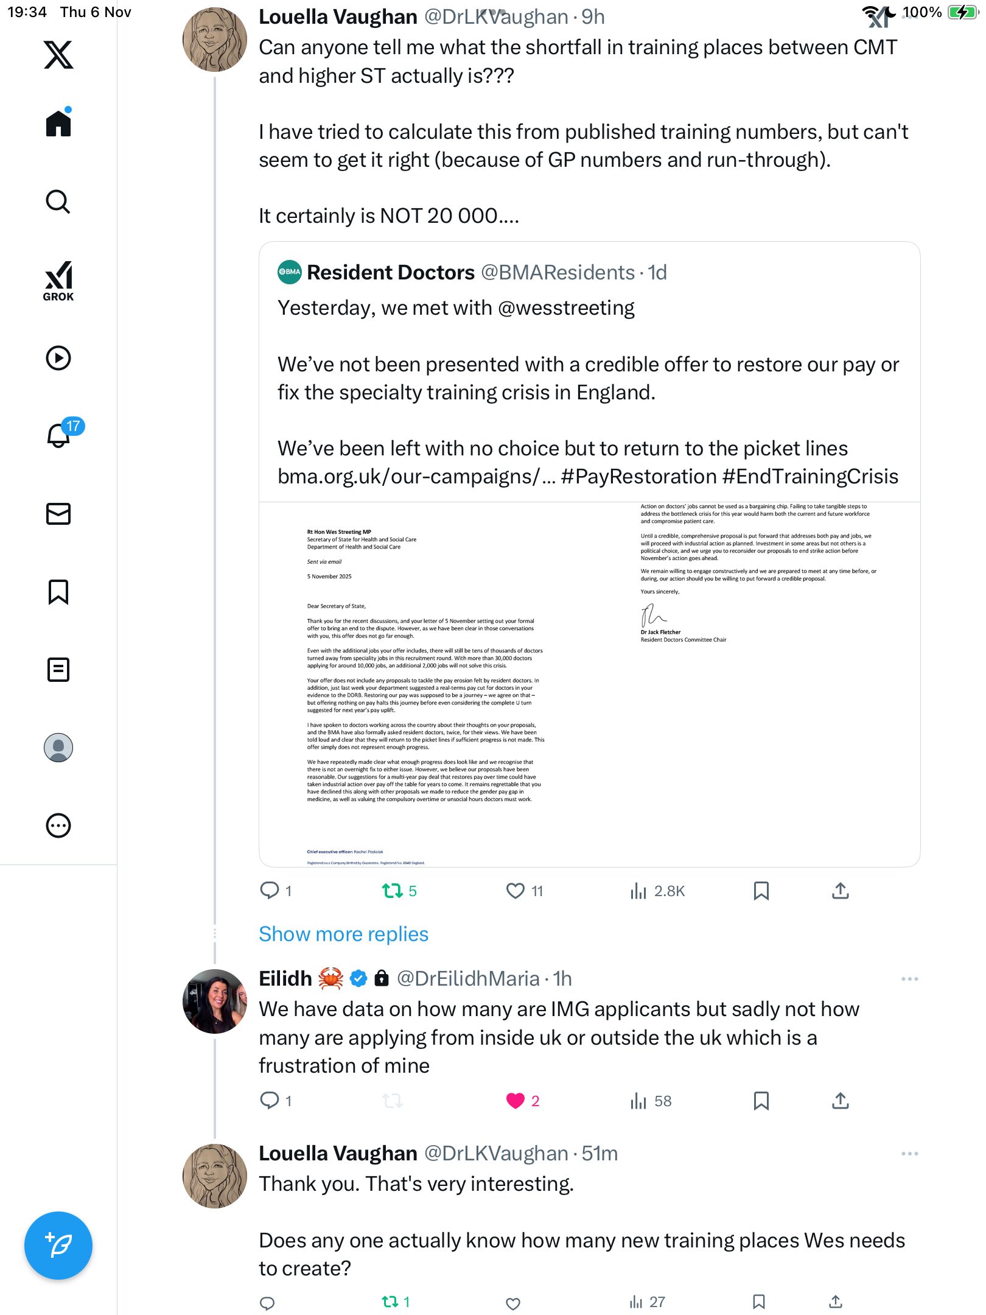Unlike Eilidh's reply with 2 likes
Viewport: 986px width, 1315px height.
pos(516,1101)
